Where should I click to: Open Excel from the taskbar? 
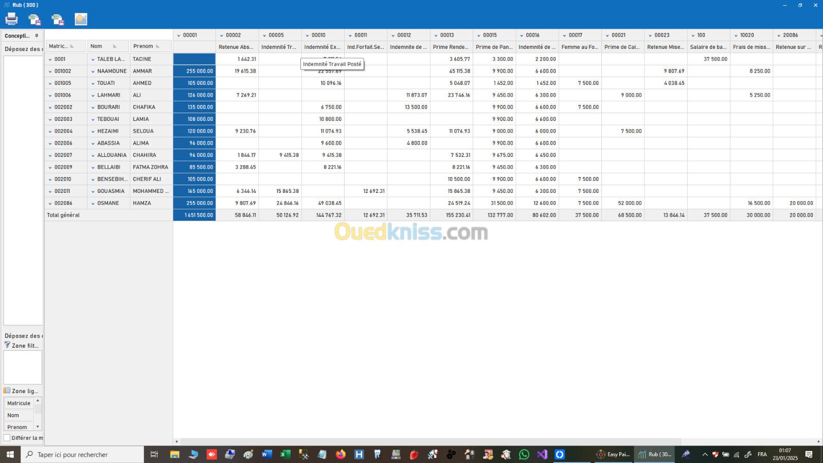click(285, 454)
